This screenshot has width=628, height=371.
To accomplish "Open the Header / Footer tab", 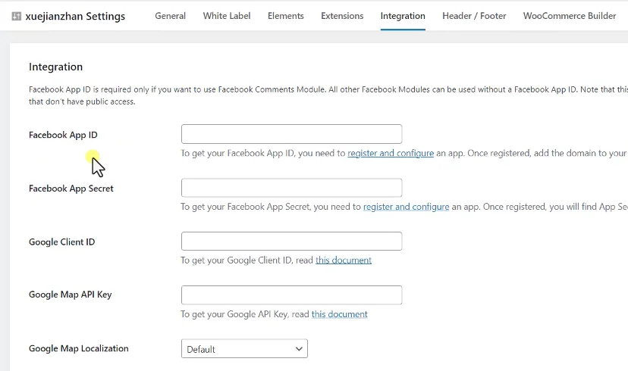I will pyautogui.click(x=474, y=16).
